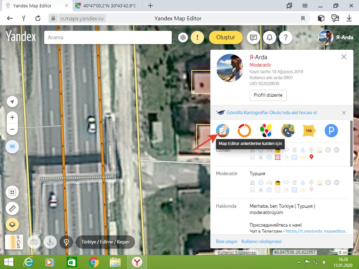The image size is (359, 269).
Task: Click the survey ballot achievement badge
Action: click(x=223, y=131)
